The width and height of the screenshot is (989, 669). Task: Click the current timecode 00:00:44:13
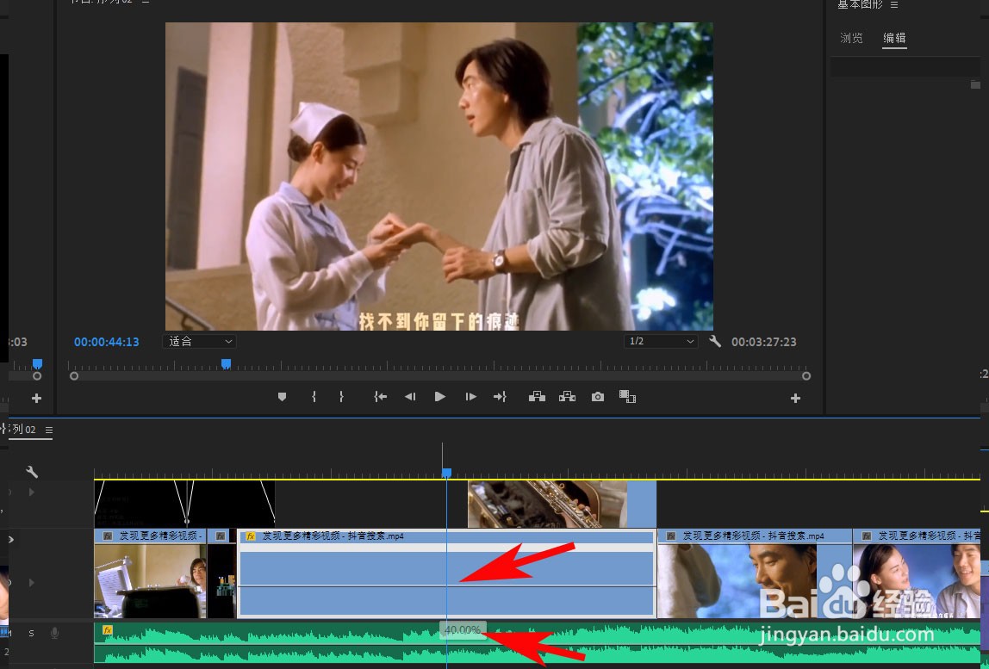click(106, 342)
